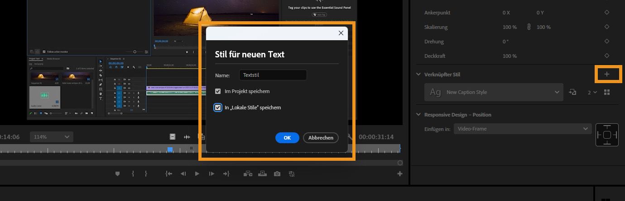This screenshot has width=625, height=201.
Task: Click the Mark Out brace icon
Action: (x=146, y=174)
